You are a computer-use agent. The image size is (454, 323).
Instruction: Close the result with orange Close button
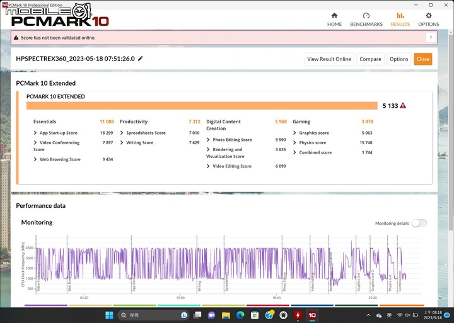coord(423,59)
